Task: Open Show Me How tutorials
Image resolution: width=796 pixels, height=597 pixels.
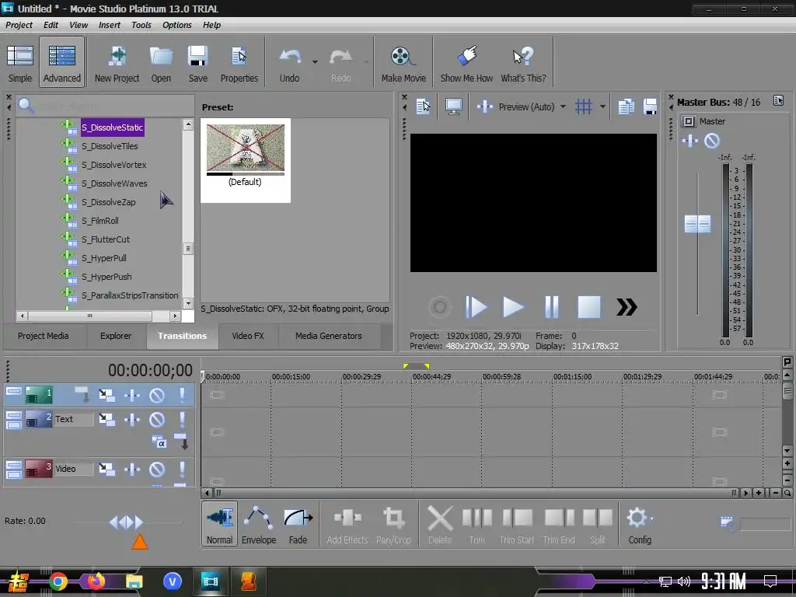Action: point(466,64)
